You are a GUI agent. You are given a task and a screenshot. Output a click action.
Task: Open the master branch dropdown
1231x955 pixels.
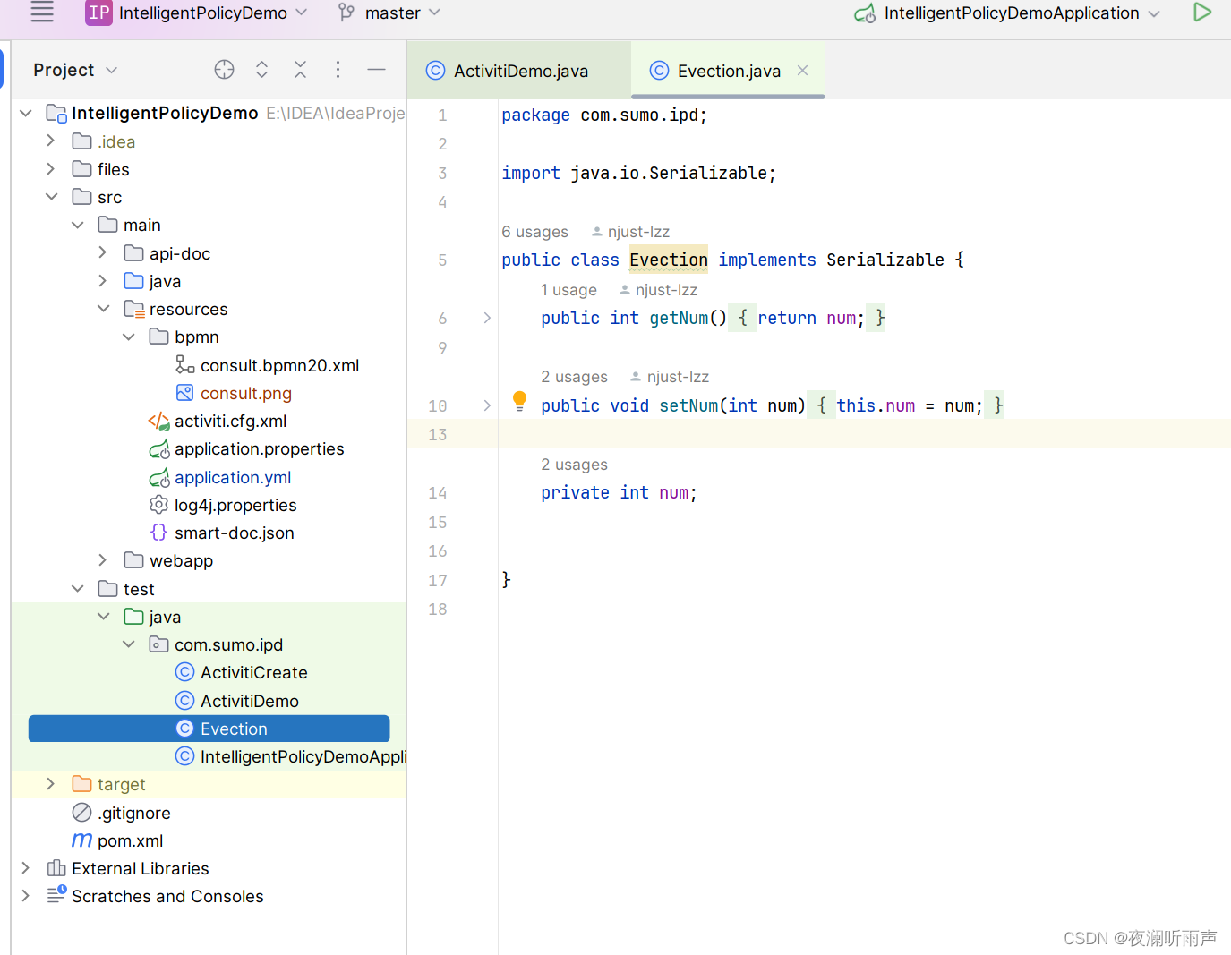click(x=435, y=13)
